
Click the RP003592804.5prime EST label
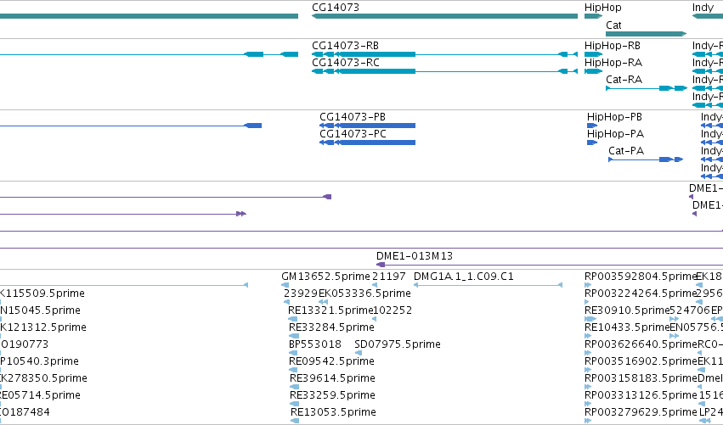640,277
